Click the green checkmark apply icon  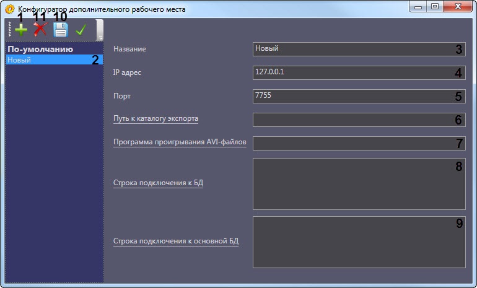(80, 30)
